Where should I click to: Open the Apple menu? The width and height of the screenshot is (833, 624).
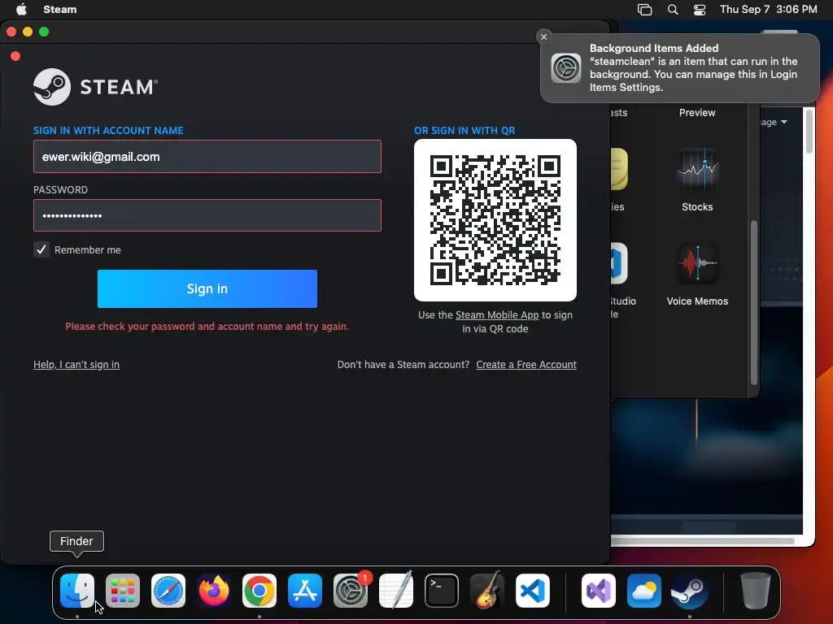[21, 9]
